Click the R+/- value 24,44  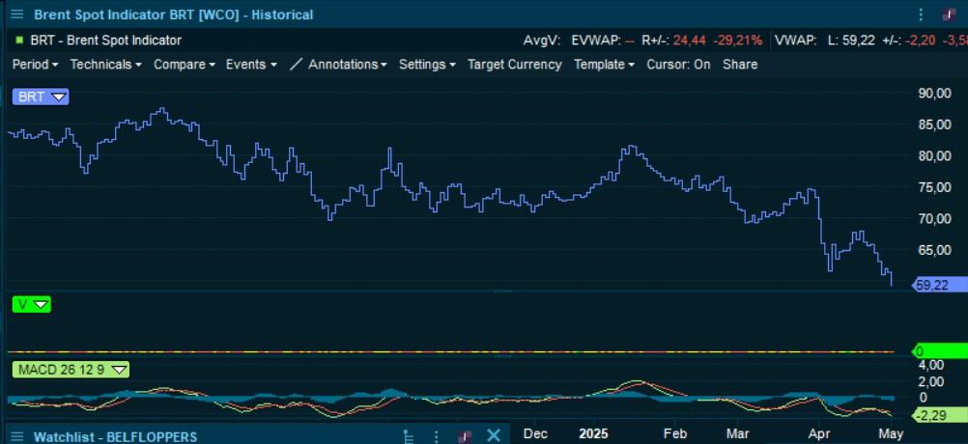[x=690, y=41]
